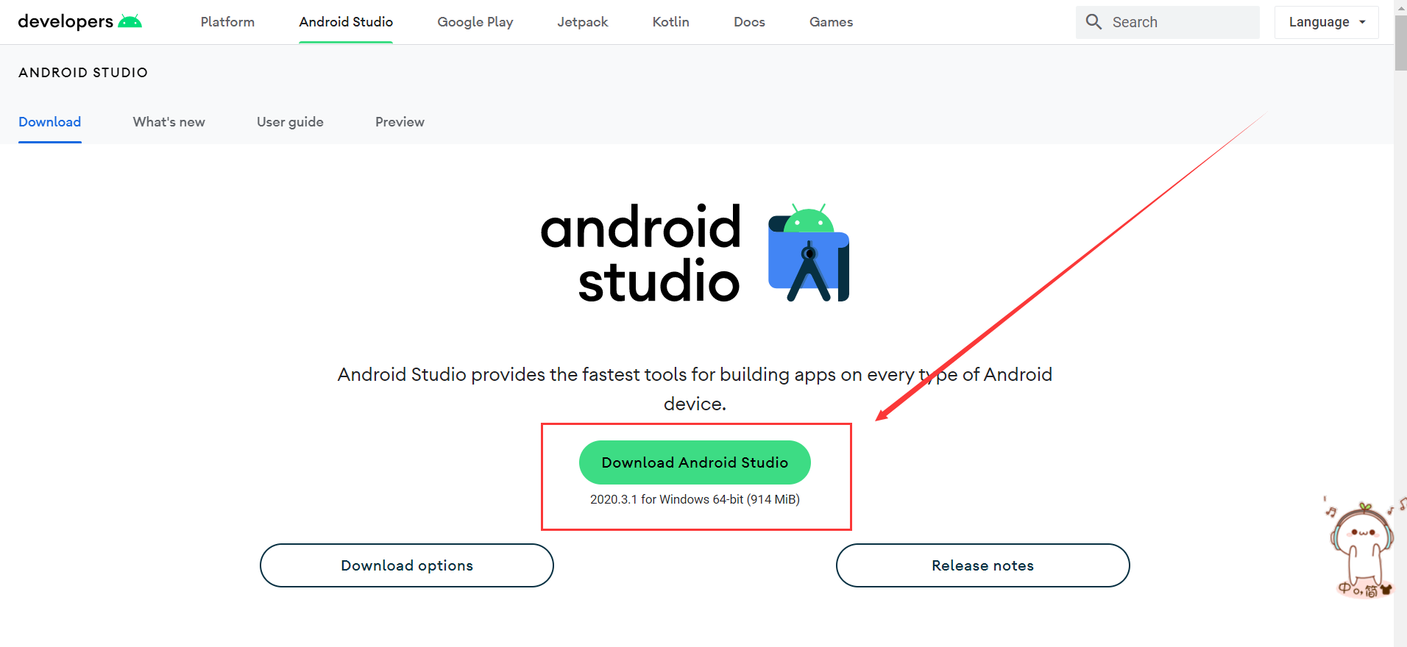
Task: Click the page vertical scrollbar thumb
Action: click(1400, 43)
